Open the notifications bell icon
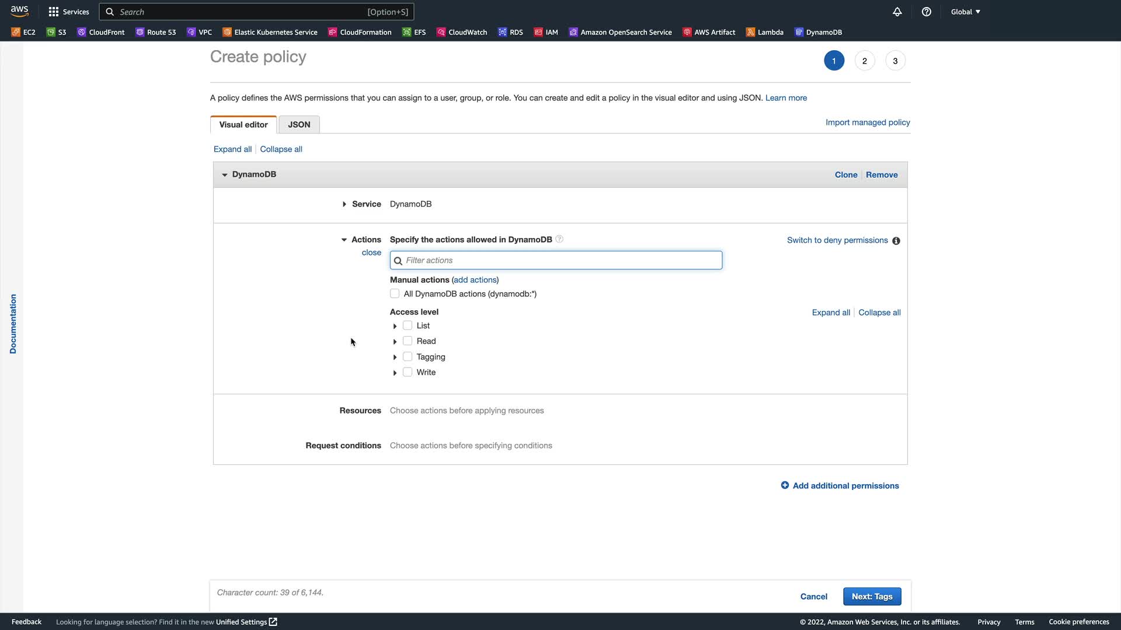Viewport: 1121px width, 630px height. (x=897, y=12)
